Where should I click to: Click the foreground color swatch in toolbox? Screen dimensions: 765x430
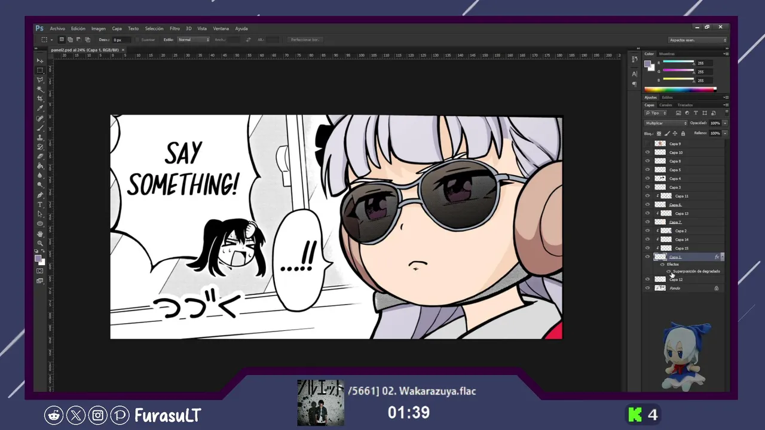[x=38, y=259]
